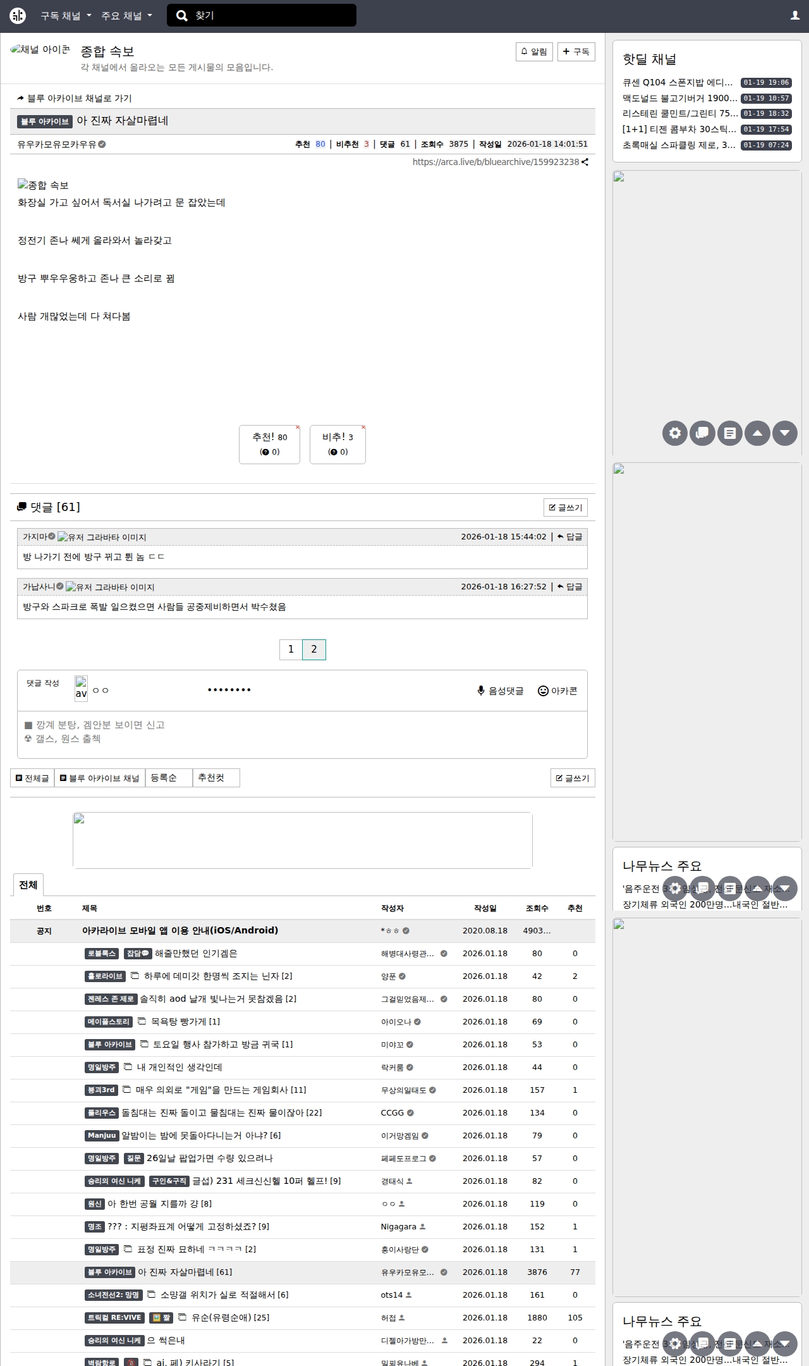Screen dimensions: 809x1366
Task: Open the arca.live article URL link
Action: pos(496,162)
